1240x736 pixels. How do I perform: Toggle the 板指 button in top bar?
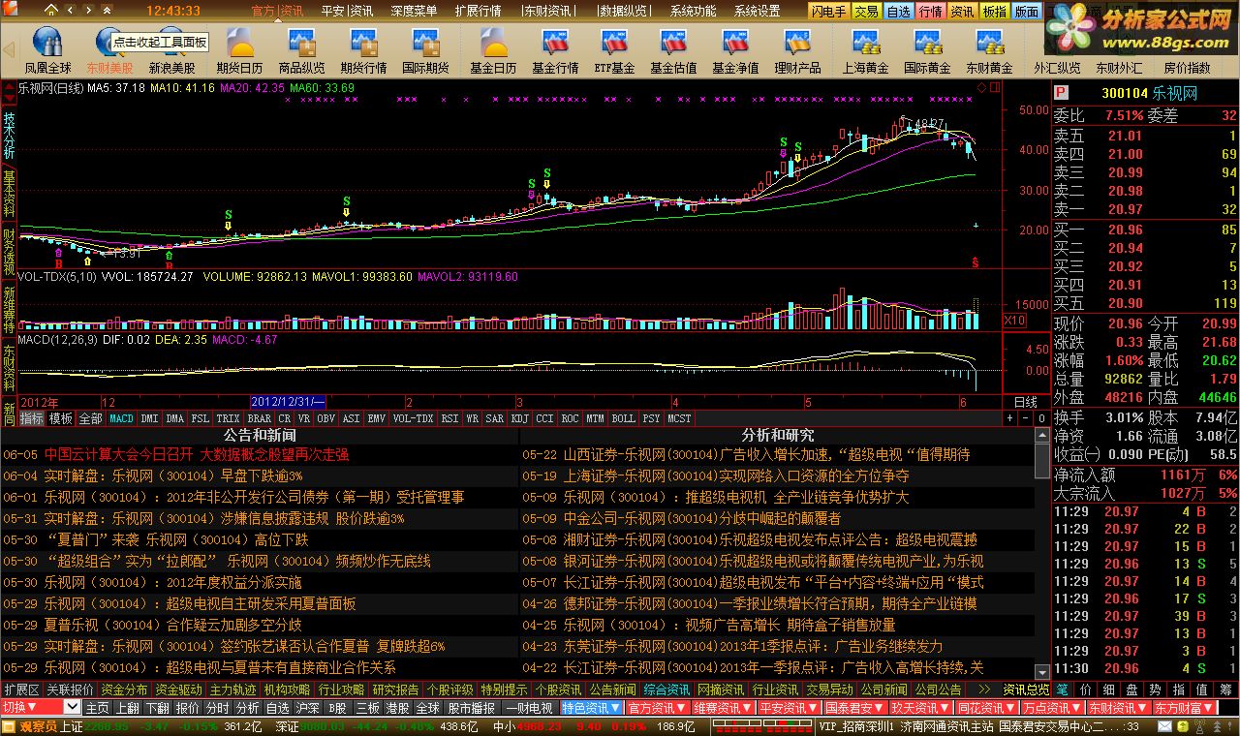tap(994, 12)
